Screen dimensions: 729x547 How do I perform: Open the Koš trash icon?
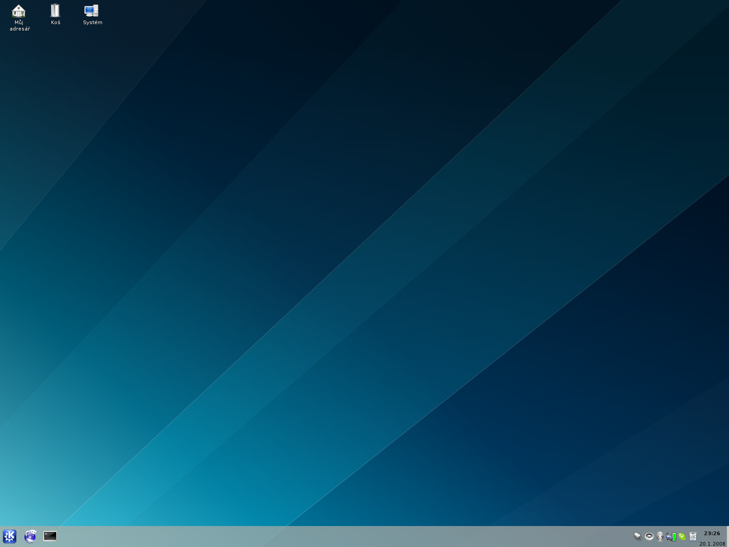point(55,15)
